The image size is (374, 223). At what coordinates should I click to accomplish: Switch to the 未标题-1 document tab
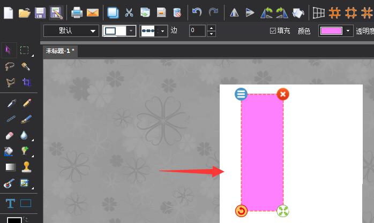(x=60, y=51)
